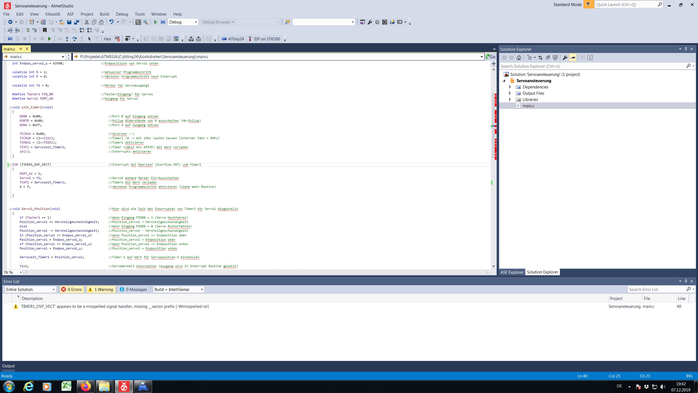This screenshot has height=393, width=698.
Task: Toggle Hex display mode in debug toolbar
Action: (x=107, y=39)
